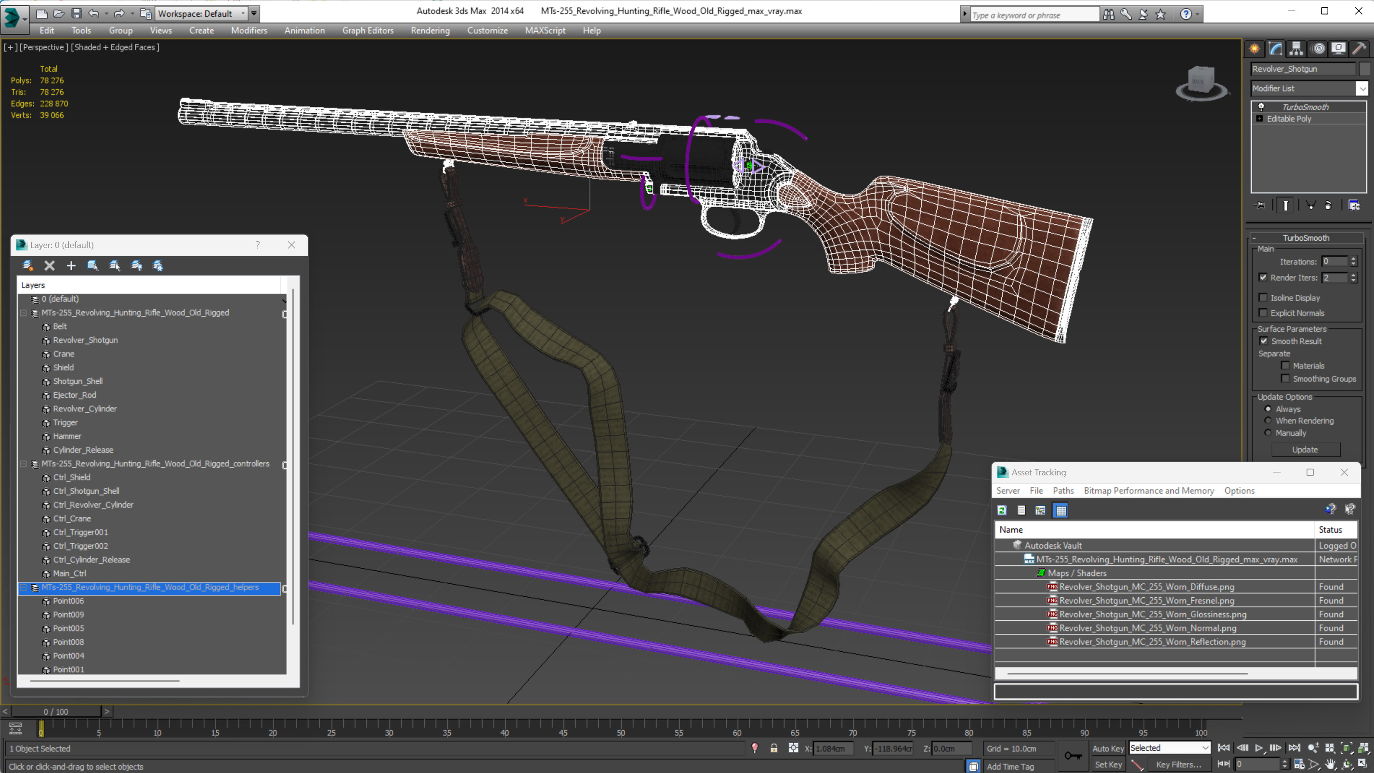
Task: Open the Motion command panel tab
Action: [x=1318, y=49]
